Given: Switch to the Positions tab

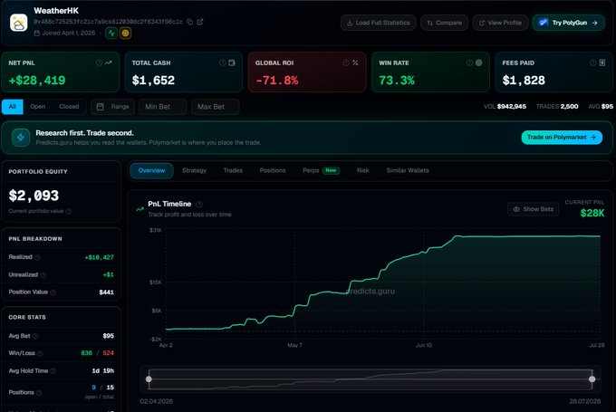Looking at the screenshot, I should (273, 171).
